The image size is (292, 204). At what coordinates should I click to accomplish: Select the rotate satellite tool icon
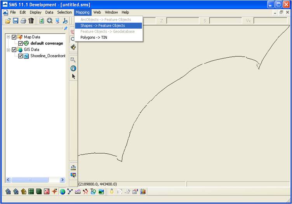[x=73, y=47]
